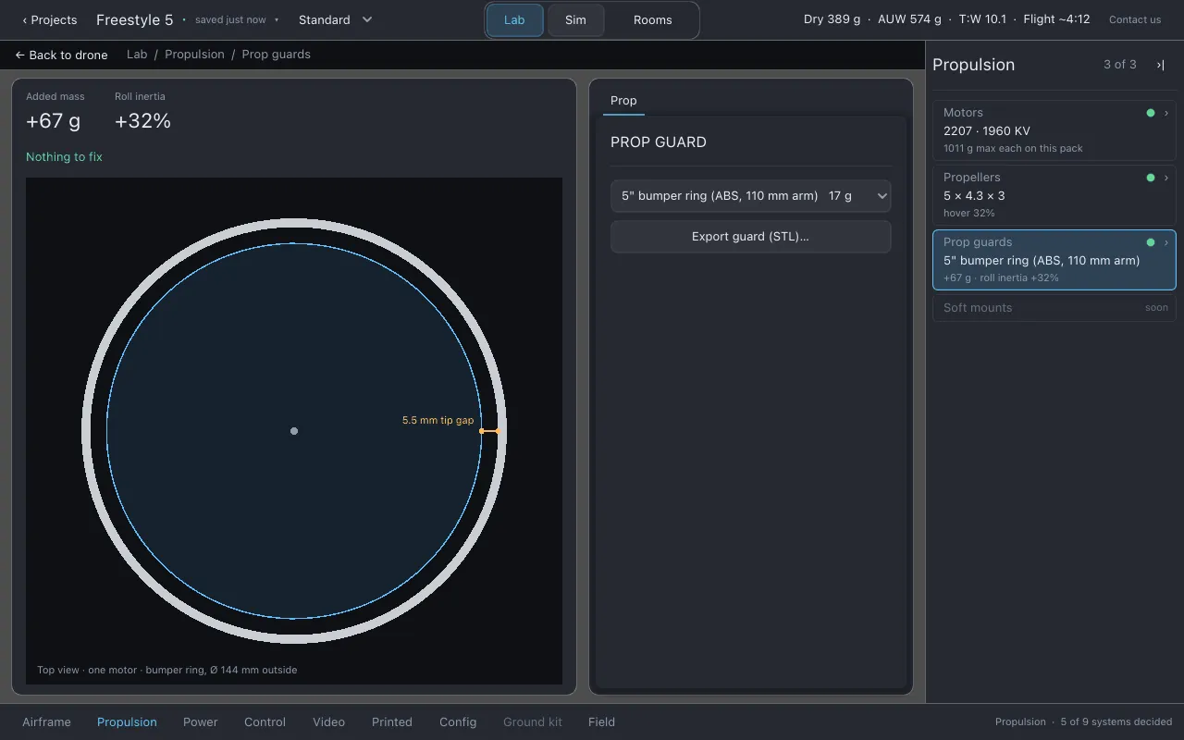Switch to Lab mode
The image size is (1184, 740).
click(514, 20)
